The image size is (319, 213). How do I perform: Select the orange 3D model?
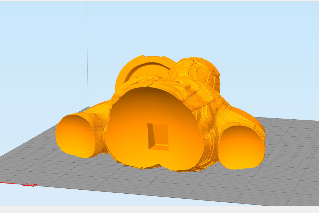tap(160, 114)
